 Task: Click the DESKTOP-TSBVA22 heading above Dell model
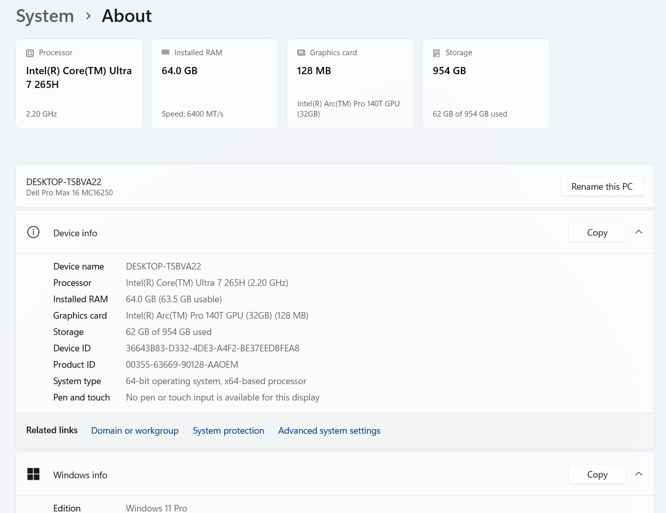tap(64, 182)
